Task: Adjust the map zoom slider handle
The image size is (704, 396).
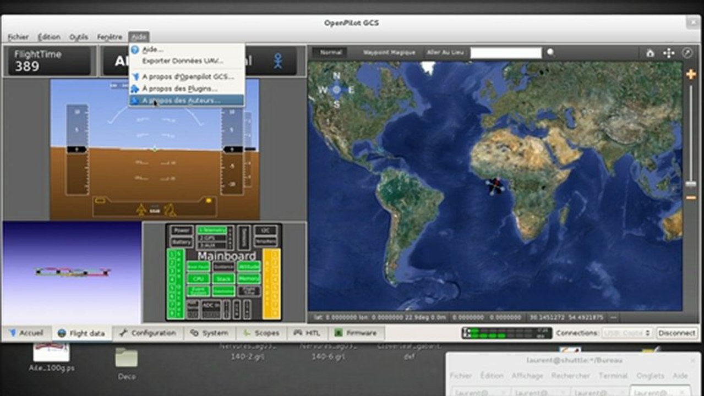Action: (x=691, y=184)
